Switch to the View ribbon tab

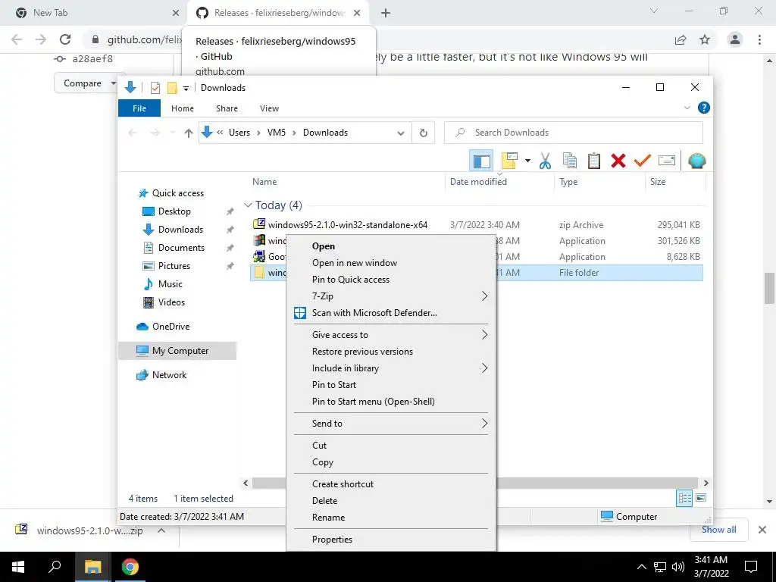pyautogui.click(x=269, y=108)
